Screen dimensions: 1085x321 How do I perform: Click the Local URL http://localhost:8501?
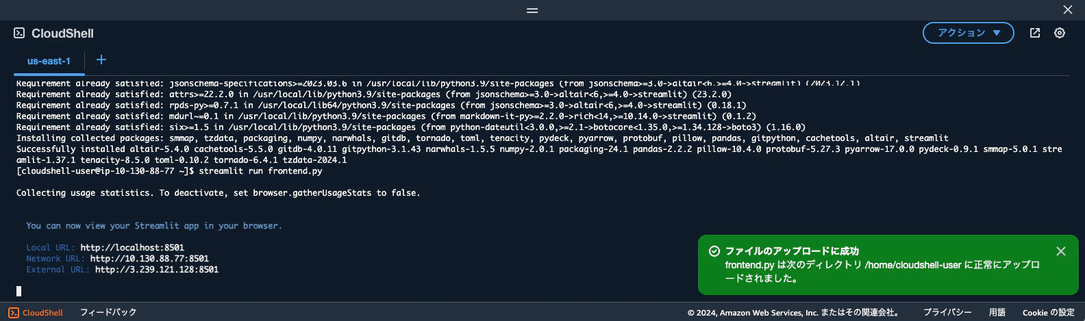(x=132, y=248)
